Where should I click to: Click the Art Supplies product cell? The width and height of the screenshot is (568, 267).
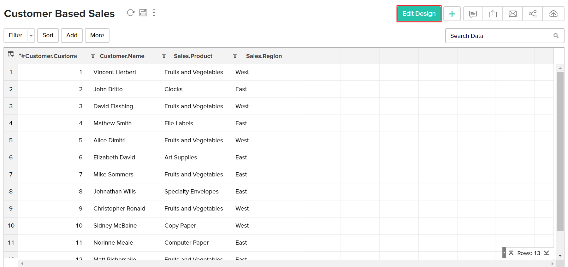196,157
